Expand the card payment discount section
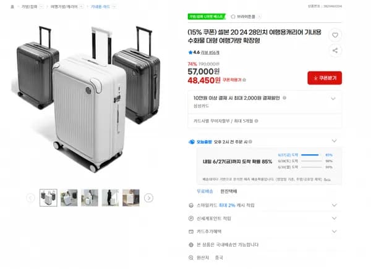Viewport: 371px width, 269px height. point(334,98)
